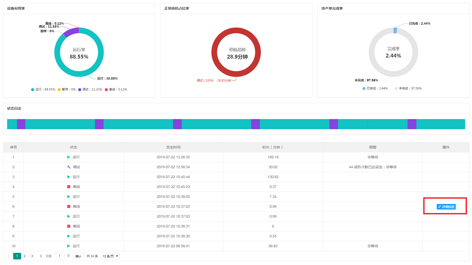
Task: Click the blue 详细信息 button's pencil icon
Action: pyautogui.click(x=440, y=207)
